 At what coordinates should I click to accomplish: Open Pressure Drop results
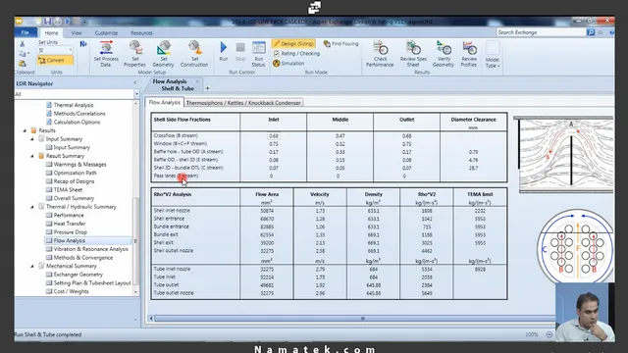click(x=66, y=232)
